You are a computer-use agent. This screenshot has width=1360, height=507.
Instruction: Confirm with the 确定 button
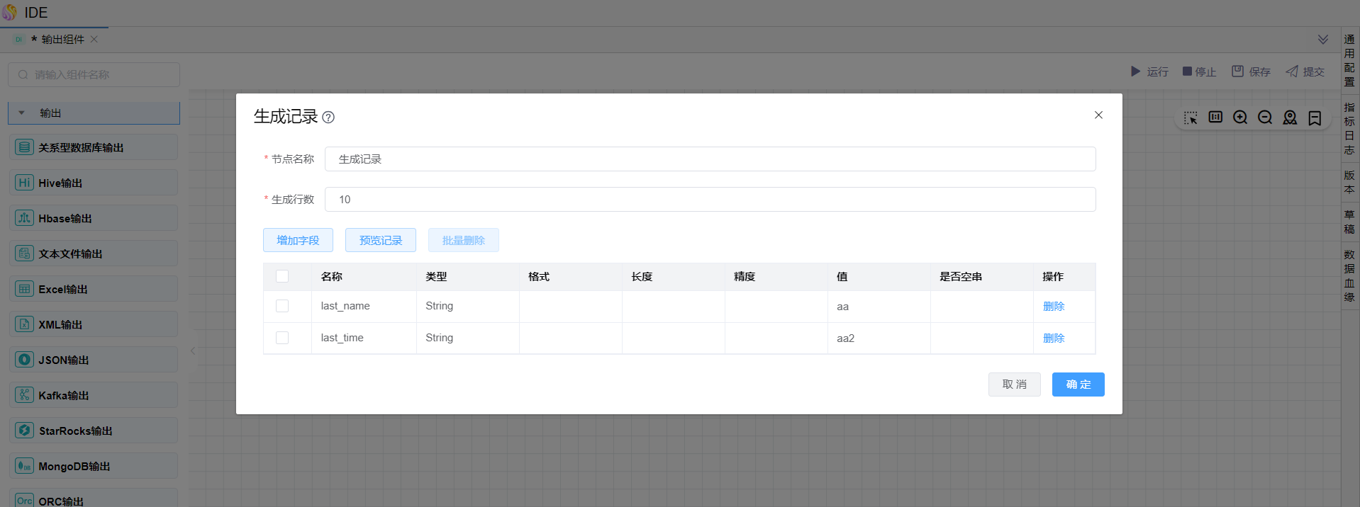[x=1078, y=384]
